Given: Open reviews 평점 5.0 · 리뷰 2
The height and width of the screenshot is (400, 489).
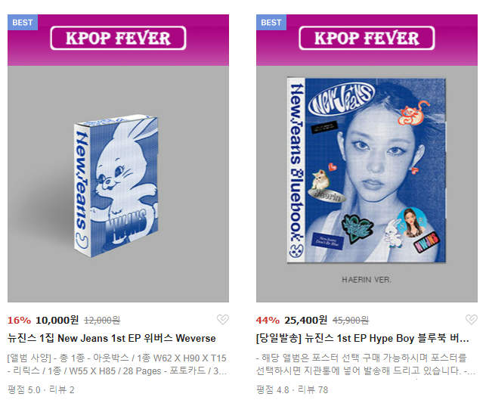Looking at the screenshot, I should 41,390.
